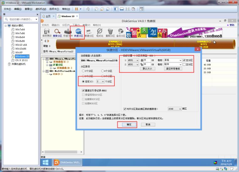Click C: partition segment in disk bar
The height and width of the screenshot is (172, 239).
(115, 44)
